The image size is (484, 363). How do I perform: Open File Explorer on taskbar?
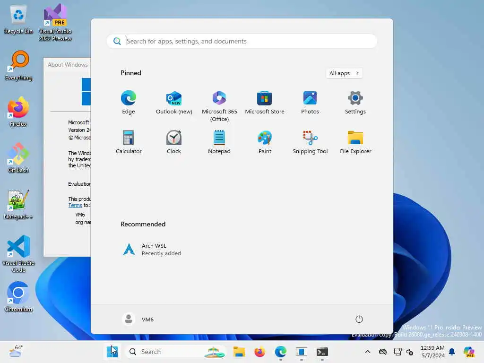click(239, 352)
